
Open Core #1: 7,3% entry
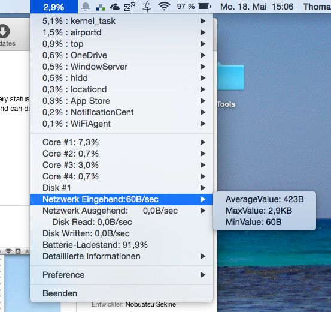click(122, 142)
